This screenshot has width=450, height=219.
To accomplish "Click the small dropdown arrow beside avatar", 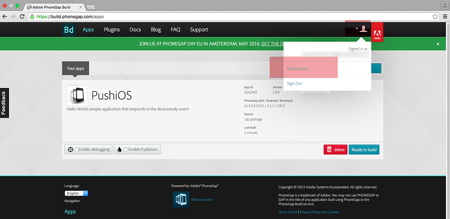I will pyautogui.click(x=357, y=29).
